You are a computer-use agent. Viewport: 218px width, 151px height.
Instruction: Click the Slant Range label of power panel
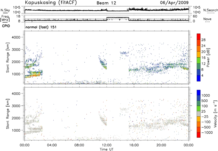coord(8,58)
